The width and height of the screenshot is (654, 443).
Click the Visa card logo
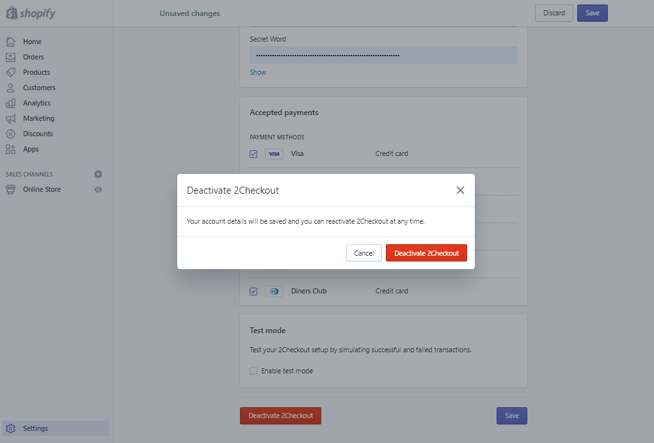(x=274, y=154)
